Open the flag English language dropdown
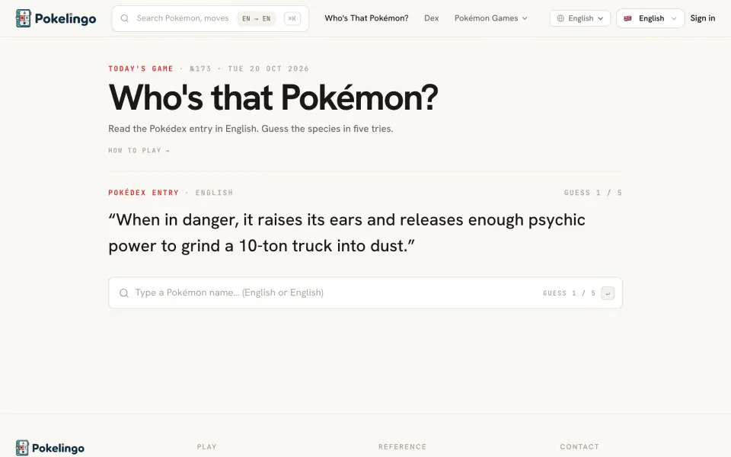 [x=650, y=18]
